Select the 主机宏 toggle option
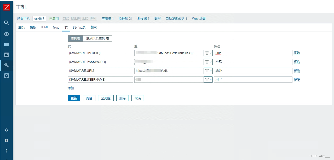The height and width of the screenshot is (160, 334). pyautogui.click(x=76, y=38)
